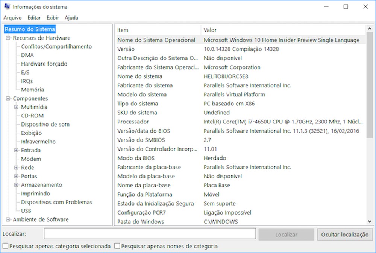Open the Editar menu
Screen dimensions: 376x253
click(34, 18)
